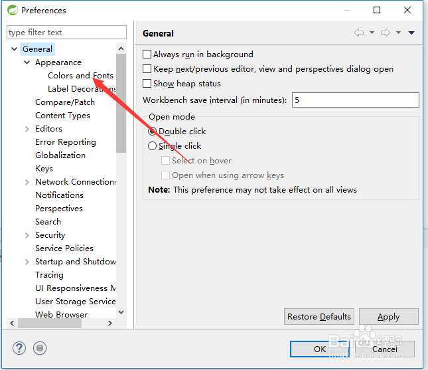This screenshot has width=428, height=370.
Task: Open Globalization preferences
Action: tap(60, 155)
